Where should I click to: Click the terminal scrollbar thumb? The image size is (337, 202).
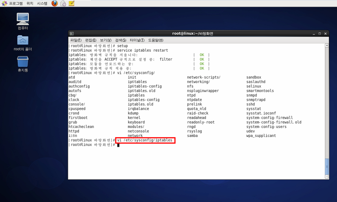(327, 166)
